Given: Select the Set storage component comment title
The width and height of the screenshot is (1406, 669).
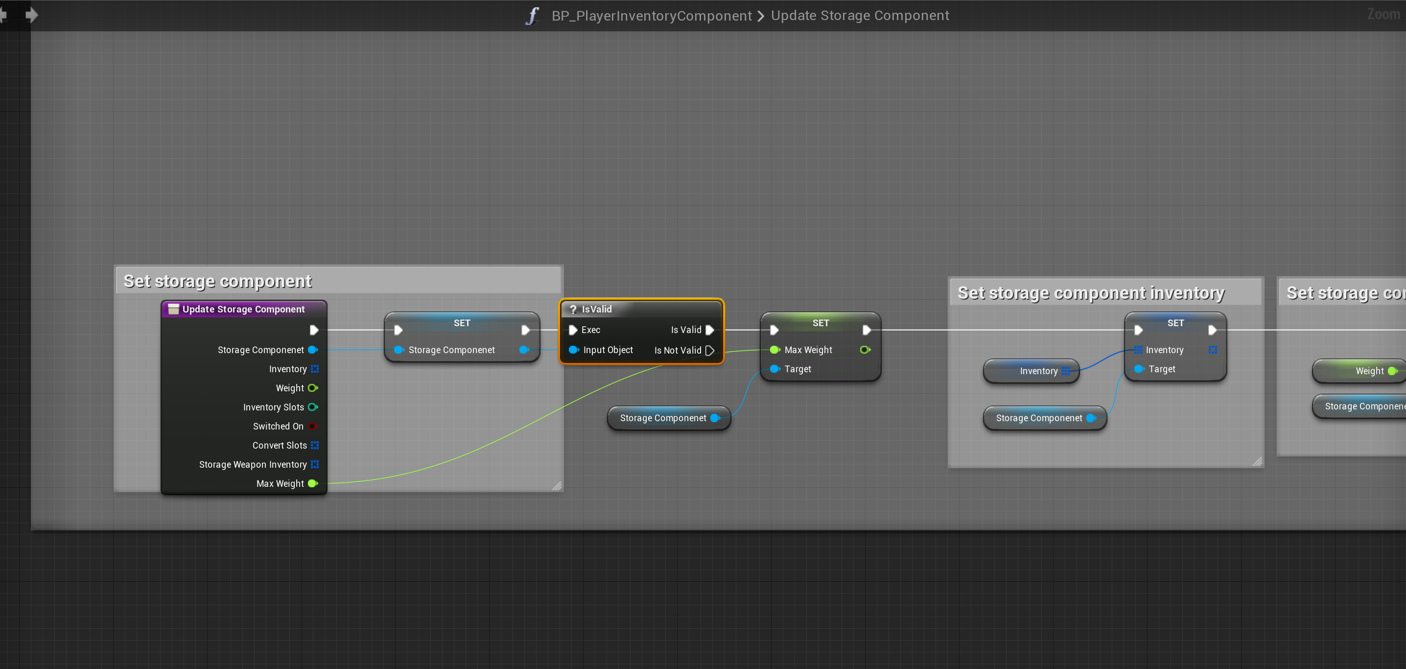Looking at the screenshot, I should pyautogui.click(x=217, y=281).
